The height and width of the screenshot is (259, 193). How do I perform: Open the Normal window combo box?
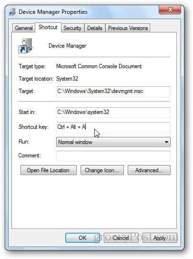tap(113, 142)
